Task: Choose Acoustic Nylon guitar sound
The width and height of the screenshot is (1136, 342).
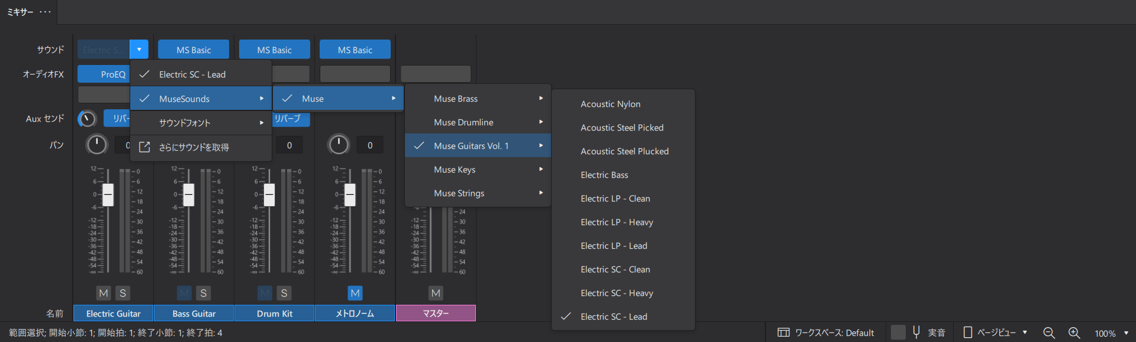Action: click(x=610, y=104)
